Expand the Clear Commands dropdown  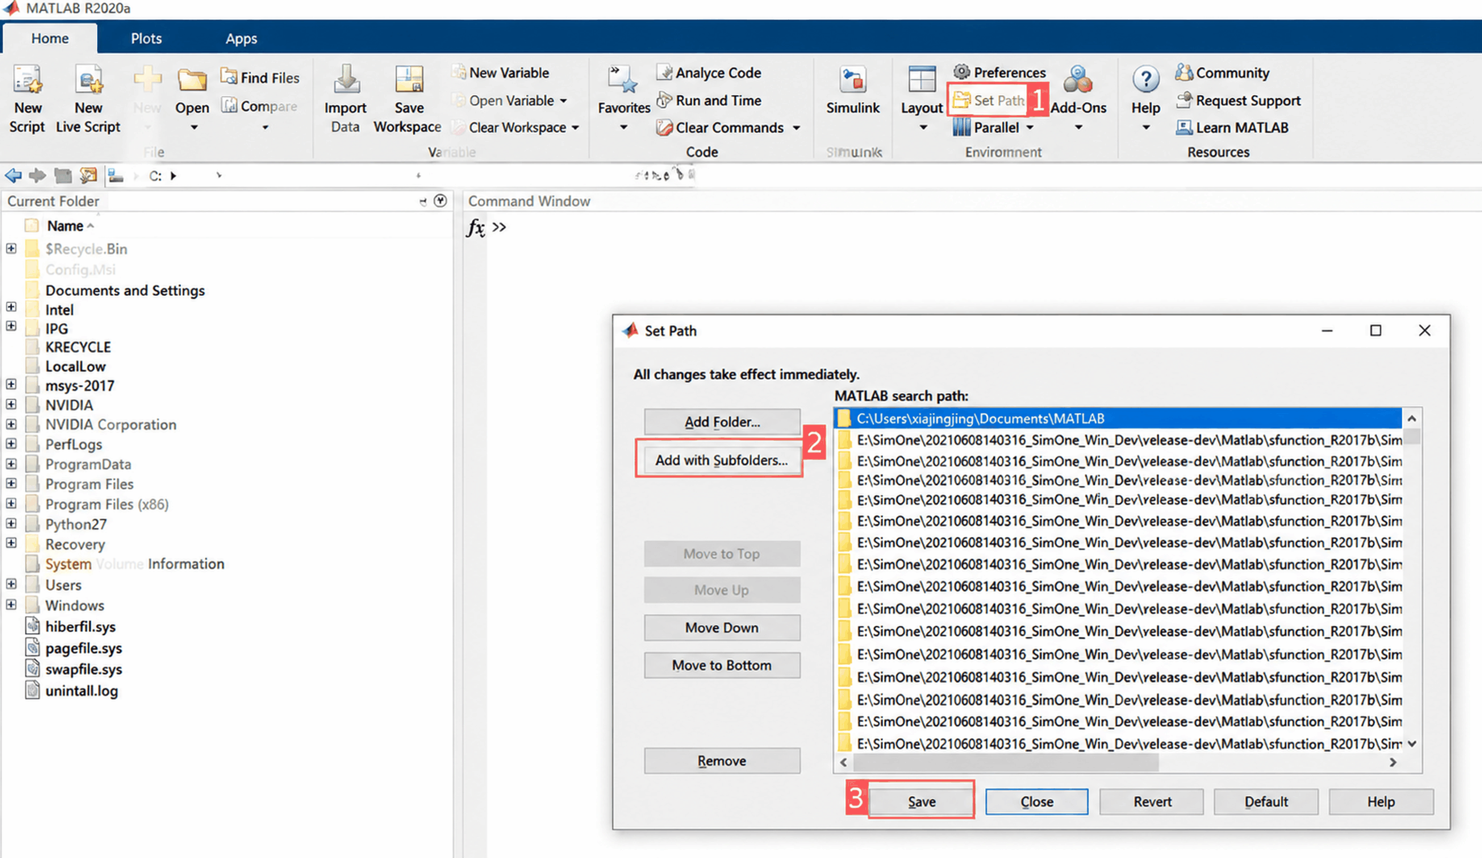[x=796, y=128]
